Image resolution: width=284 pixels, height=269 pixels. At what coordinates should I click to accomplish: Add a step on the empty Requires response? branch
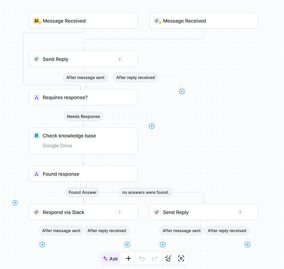(x=152, y=126)
